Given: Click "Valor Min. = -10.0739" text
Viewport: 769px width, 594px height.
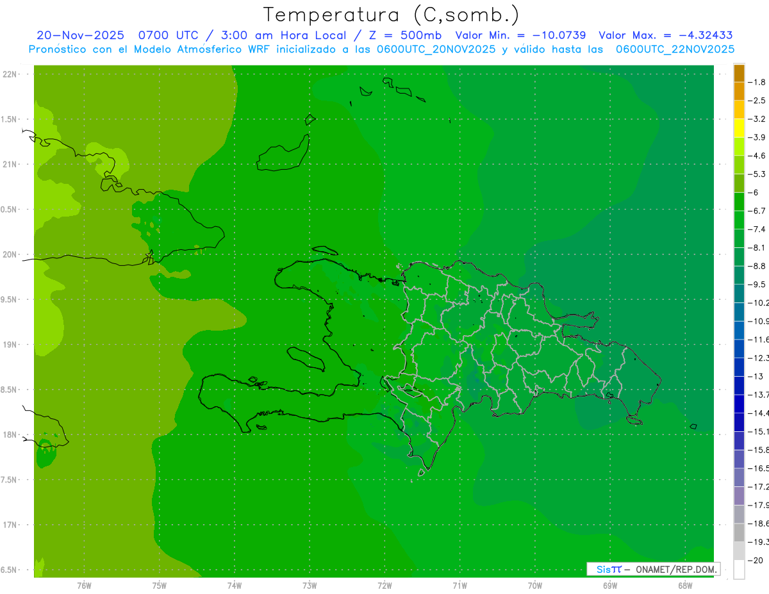Looking at the screenshot, I should coord(520,35).
